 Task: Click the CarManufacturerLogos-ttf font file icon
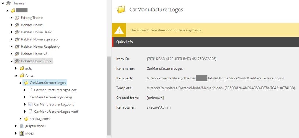pyautogui.click(x=30, y=104)
